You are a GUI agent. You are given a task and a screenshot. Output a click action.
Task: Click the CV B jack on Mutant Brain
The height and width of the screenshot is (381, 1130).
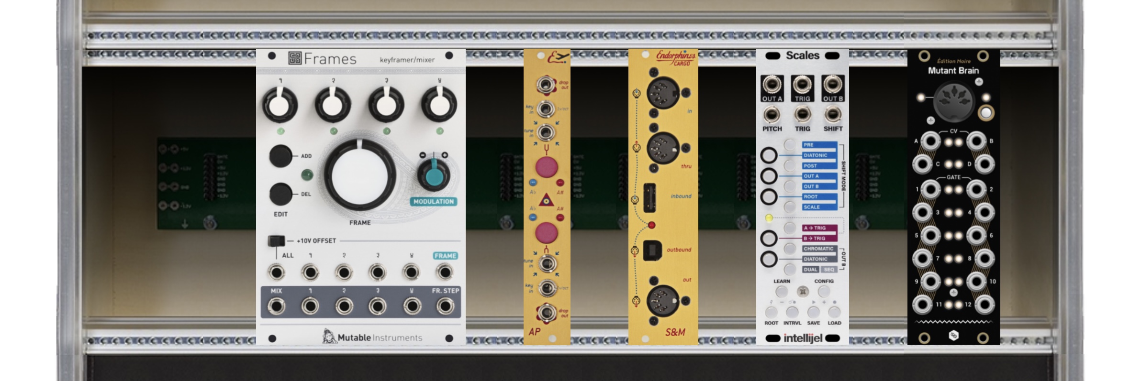click(x=976, y=142)
